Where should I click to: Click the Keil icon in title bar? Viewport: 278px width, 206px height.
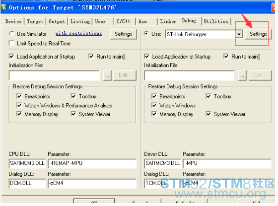3,7
